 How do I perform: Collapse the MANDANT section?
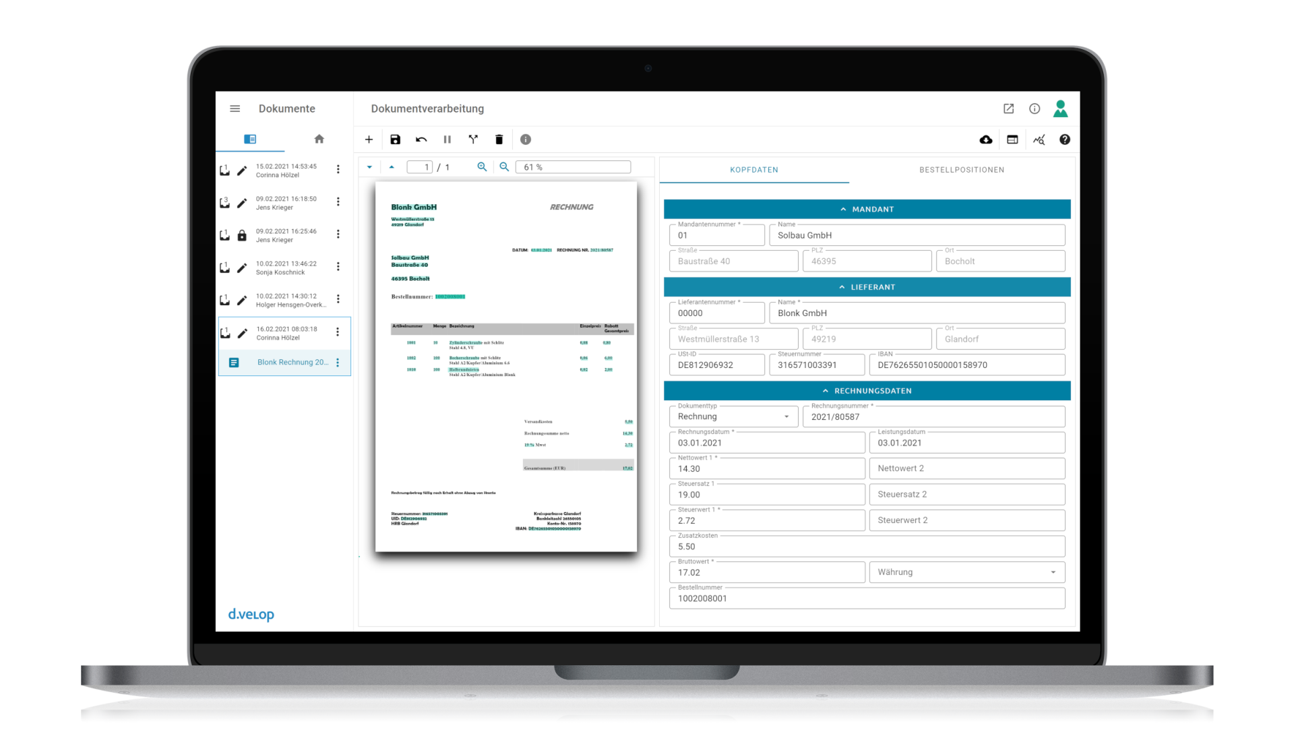(x=867, y=210)
